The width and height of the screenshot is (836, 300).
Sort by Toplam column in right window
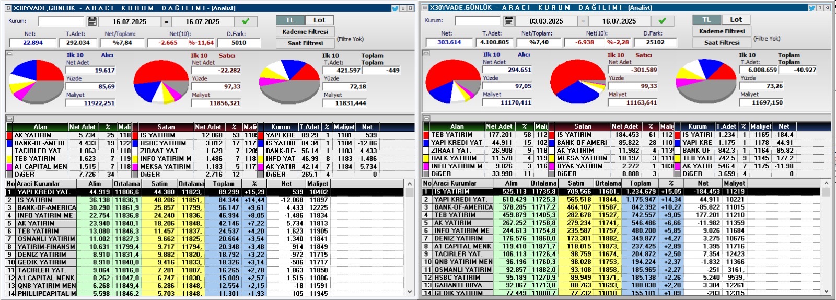pos(640,183)
